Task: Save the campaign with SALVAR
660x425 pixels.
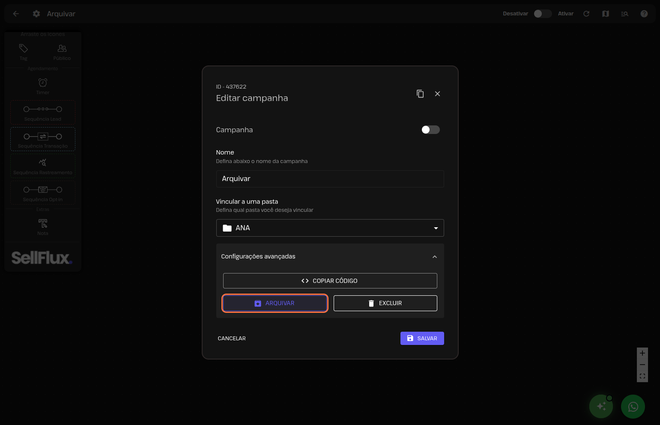Action: pos(422,339)
